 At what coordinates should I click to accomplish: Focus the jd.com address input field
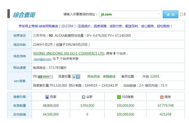130,14
